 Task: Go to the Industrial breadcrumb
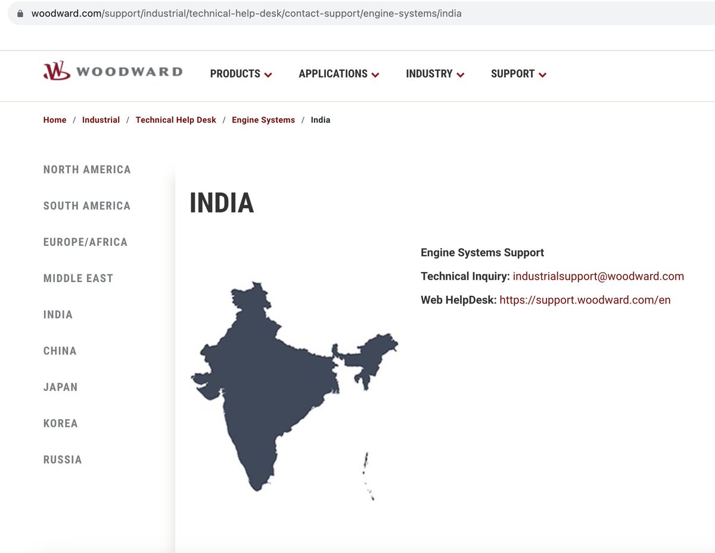[101, 120]
